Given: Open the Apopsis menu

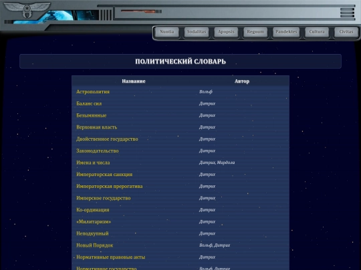Looking at the screenshot, I should point(226,32).
